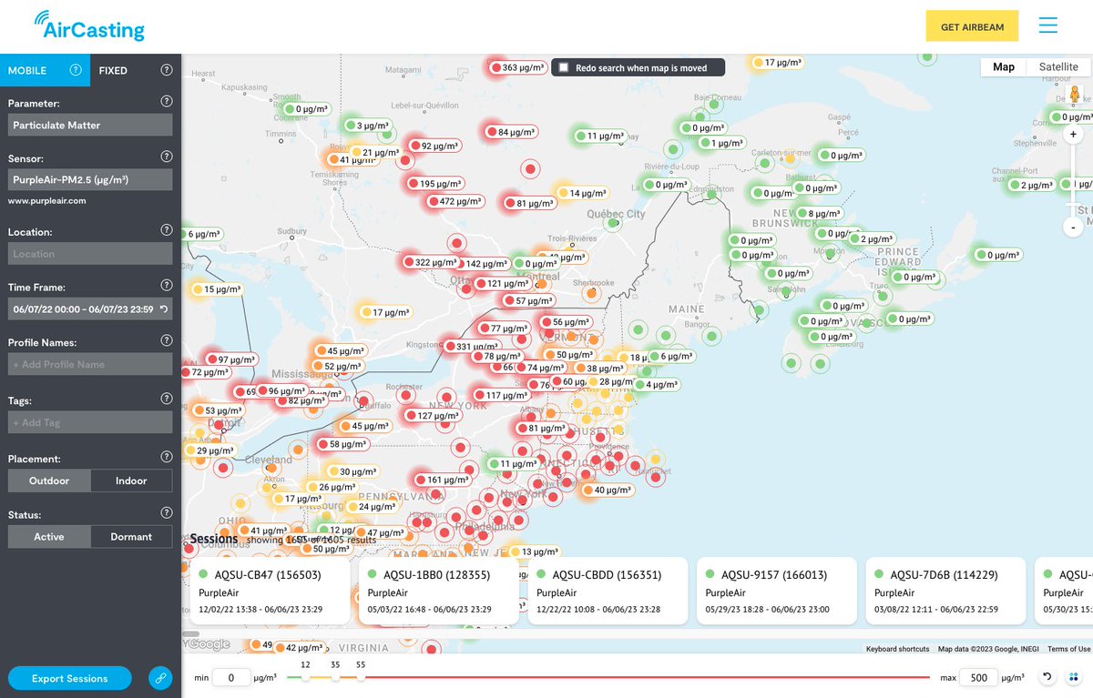This screenshot has width=1093, height=698.
Task: Switch map to Map view
Action: [1004, 66]
